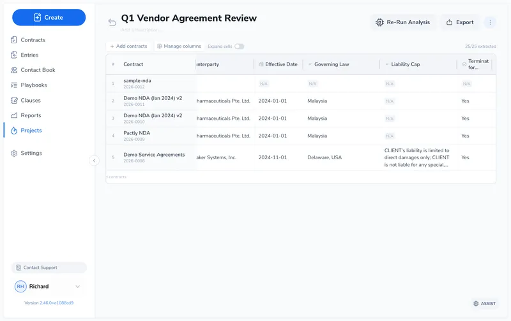Click the Export button

pyautogui.click(x=460, y=22)
